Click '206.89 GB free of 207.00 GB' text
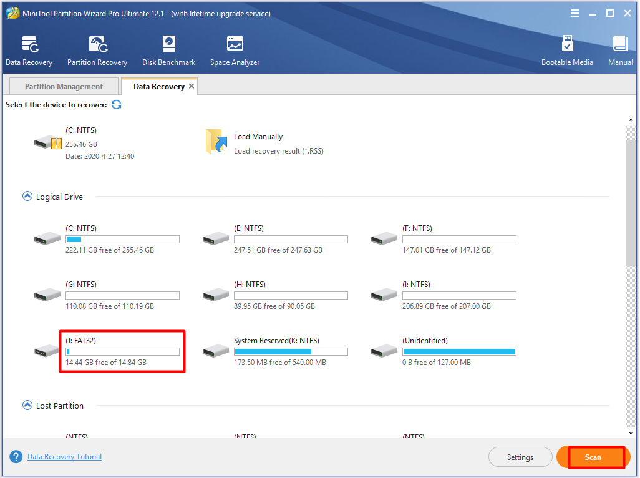 pos(447,306)
